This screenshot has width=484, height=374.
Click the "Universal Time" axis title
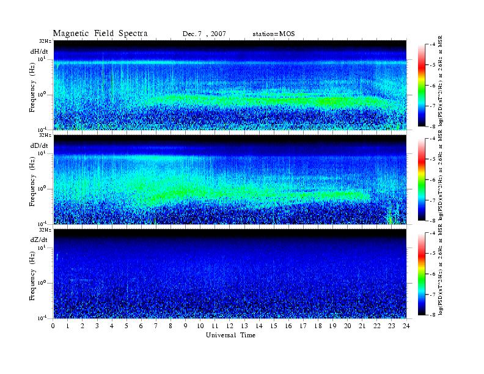point(230,335)
